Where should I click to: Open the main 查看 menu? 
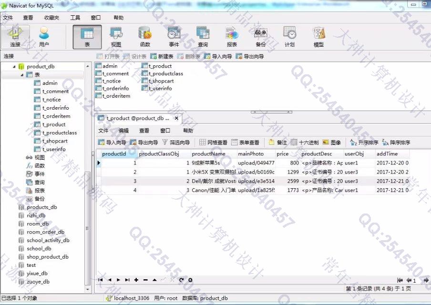coord(28,18)
